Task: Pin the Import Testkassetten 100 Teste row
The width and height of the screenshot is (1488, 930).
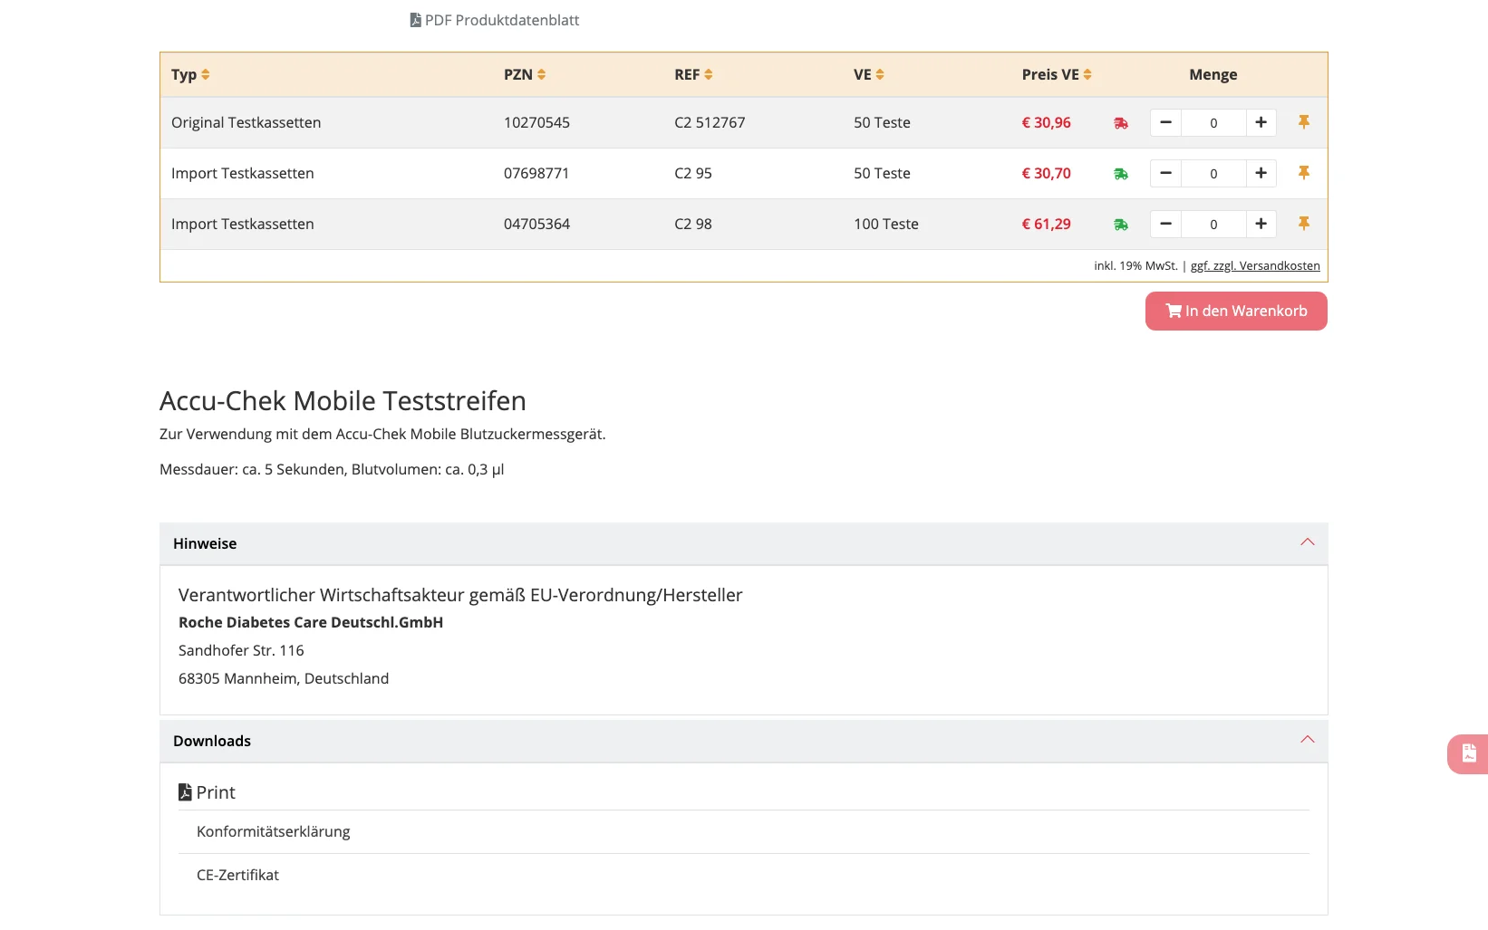Action: click(1304, 223)
